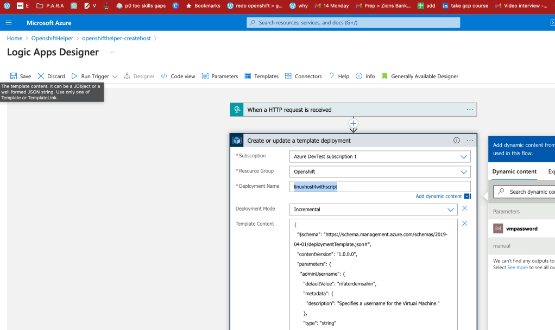The height and width of the screenshot is (330, 555).
Task: Remove the Template Content parameter
Action: pyautogui.click(x=465, y=224)
